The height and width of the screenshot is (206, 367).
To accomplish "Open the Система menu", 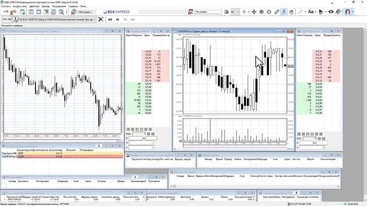I will 6,6.
